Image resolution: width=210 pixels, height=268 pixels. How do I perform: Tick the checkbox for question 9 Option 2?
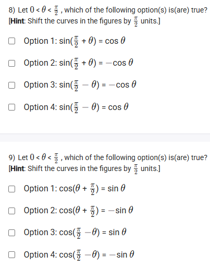[x=11, y=211]
